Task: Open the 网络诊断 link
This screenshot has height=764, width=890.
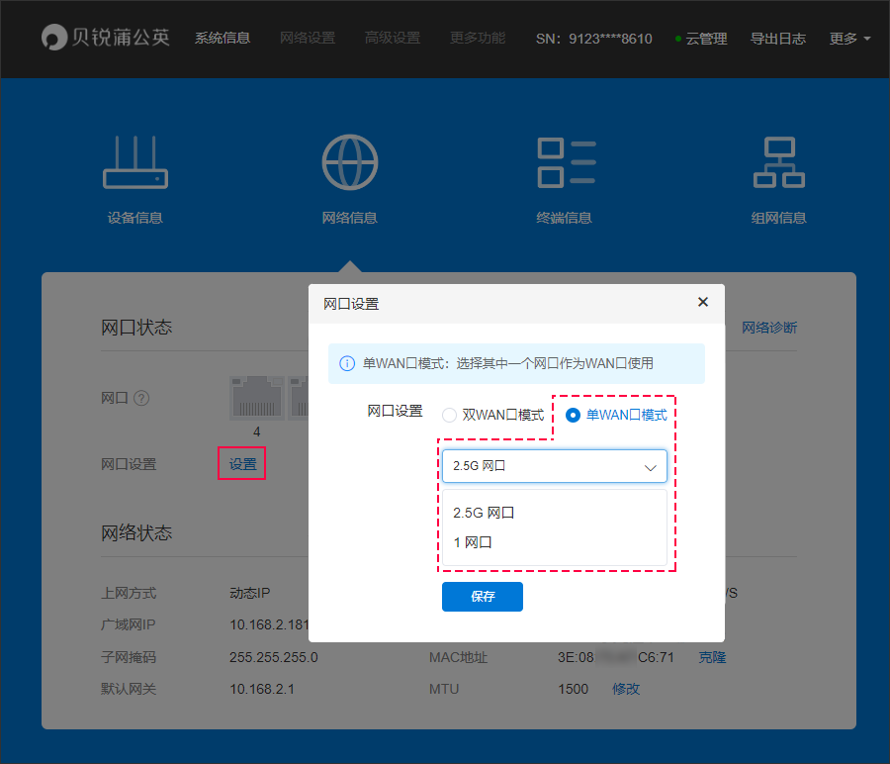Action: (x=769, y=328)
